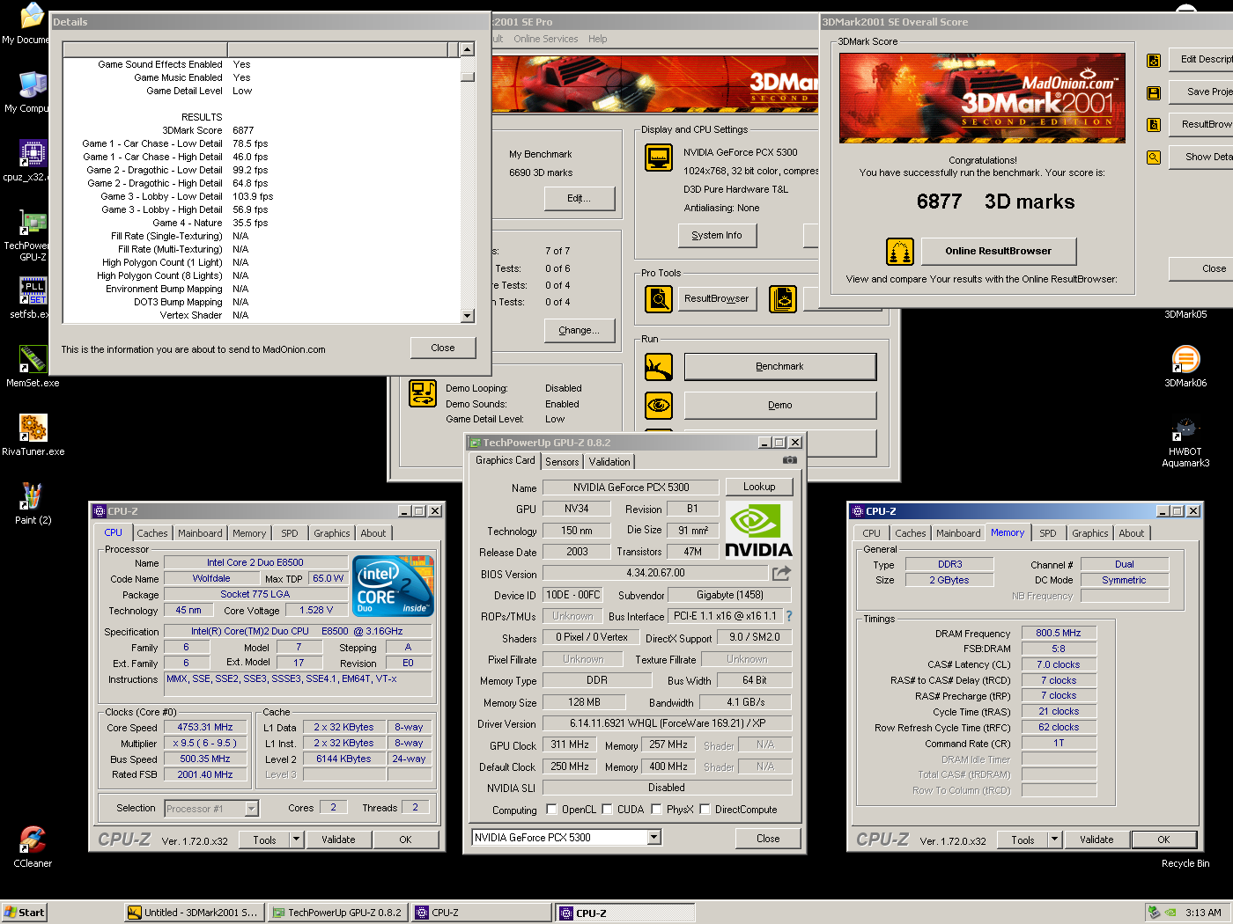Switch to the Sensors tab in GPU-Z

click(562, 462)
